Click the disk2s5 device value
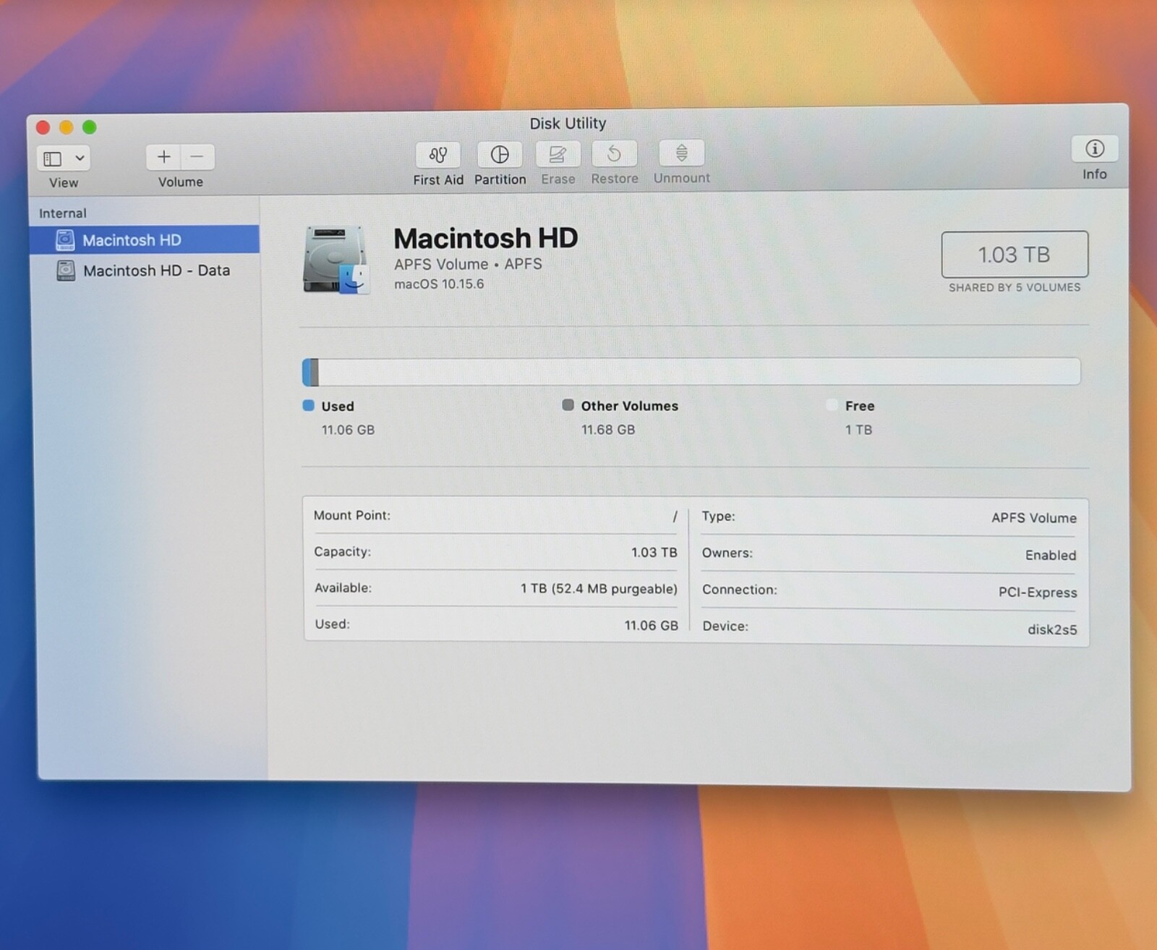 (x=1052, y=629)
